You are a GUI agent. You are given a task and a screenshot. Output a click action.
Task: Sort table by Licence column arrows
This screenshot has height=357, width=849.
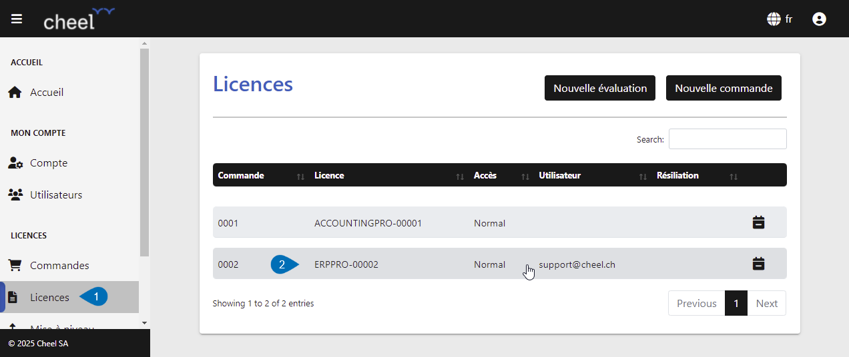coord(460,177)
